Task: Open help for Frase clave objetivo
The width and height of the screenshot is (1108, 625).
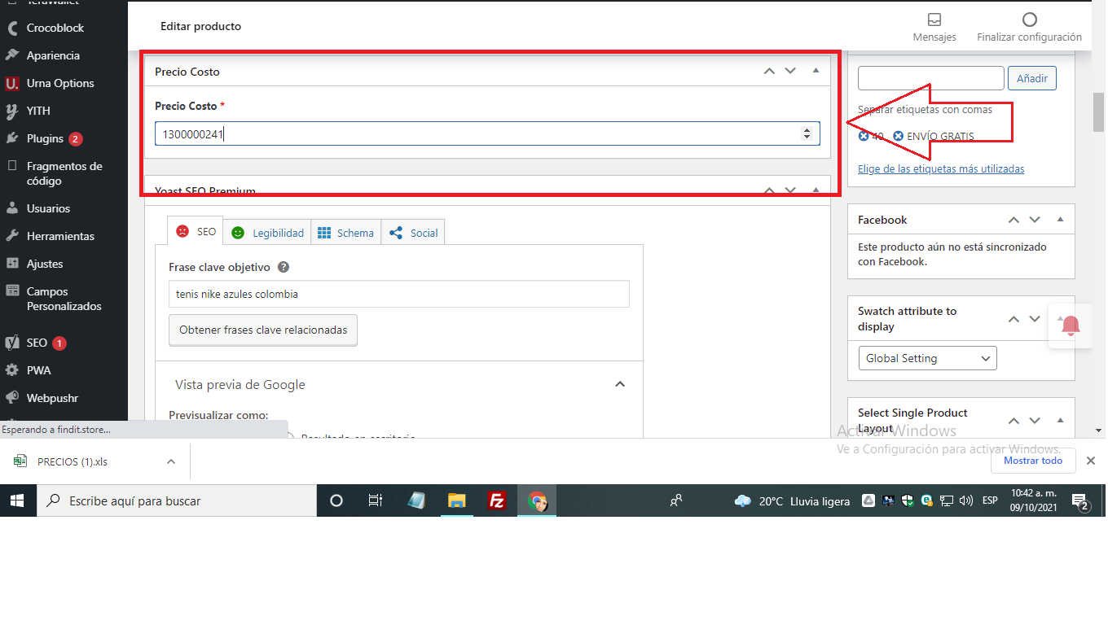Action: pos(284,267)
